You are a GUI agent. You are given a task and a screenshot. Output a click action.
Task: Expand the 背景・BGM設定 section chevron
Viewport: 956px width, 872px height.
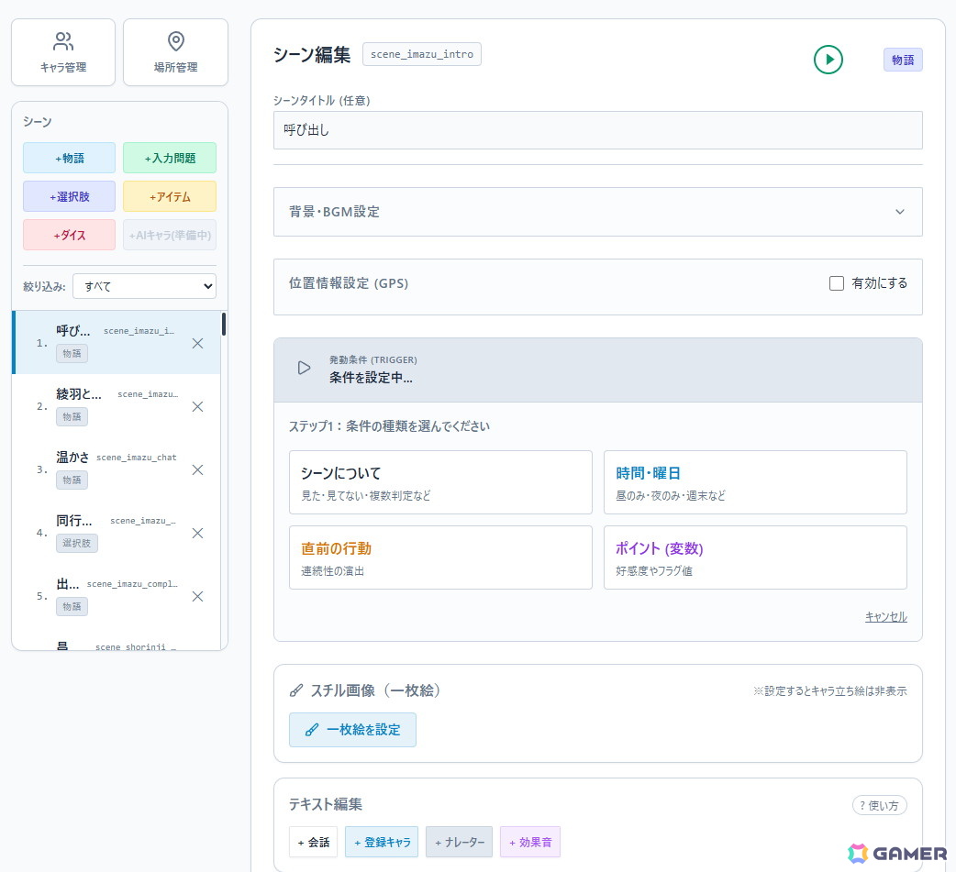[x=899, y=212]
